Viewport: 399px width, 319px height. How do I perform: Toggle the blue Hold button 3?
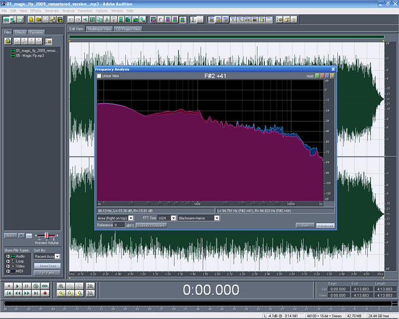pos(327,76)
